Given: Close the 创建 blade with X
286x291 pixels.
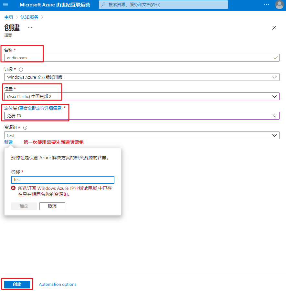Looking at the screenshot, I should coord(274,28).
